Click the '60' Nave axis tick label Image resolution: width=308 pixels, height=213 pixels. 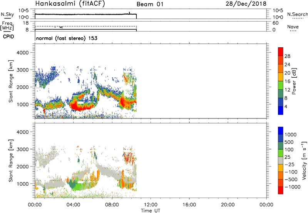coord(275,23)
